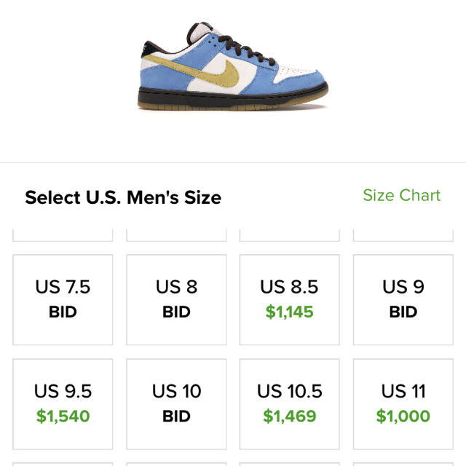
Task: Select the US 10 size option
Action: click(x=176, y=404)
